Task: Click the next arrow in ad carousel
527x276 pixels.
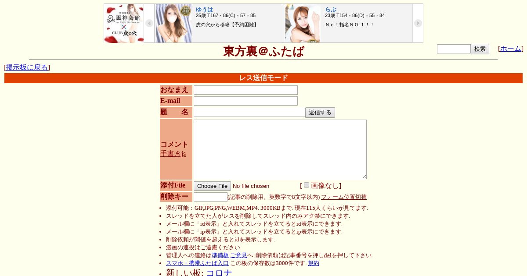Action: (418, 23)
